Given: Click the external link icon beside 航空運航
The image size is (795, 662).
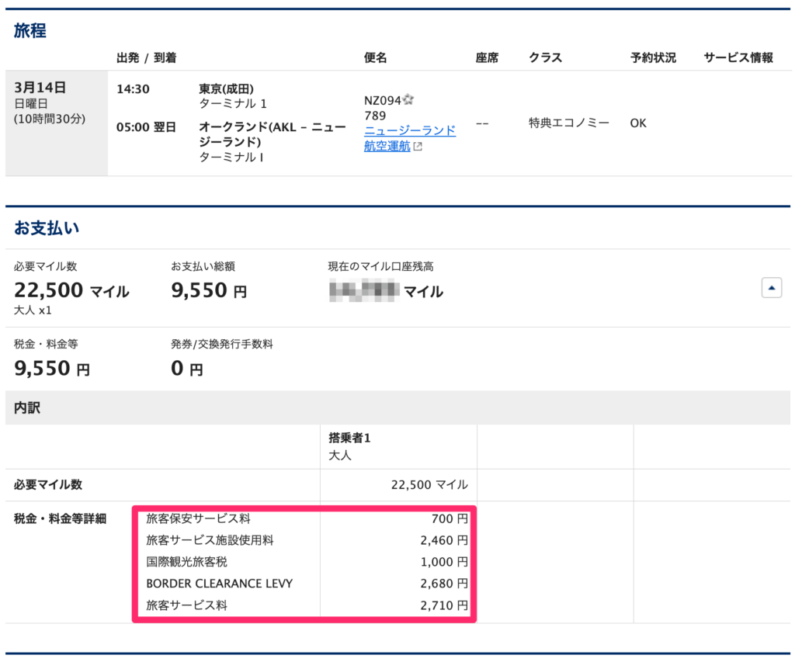Looking at the screenshot, I should (x=418, y=147).
